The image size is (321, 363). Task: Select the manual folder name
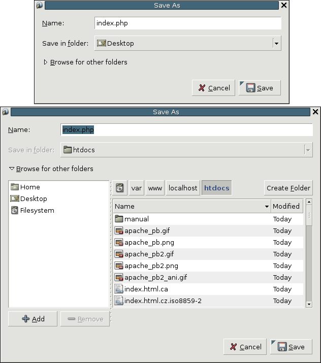tap(137, 219)
